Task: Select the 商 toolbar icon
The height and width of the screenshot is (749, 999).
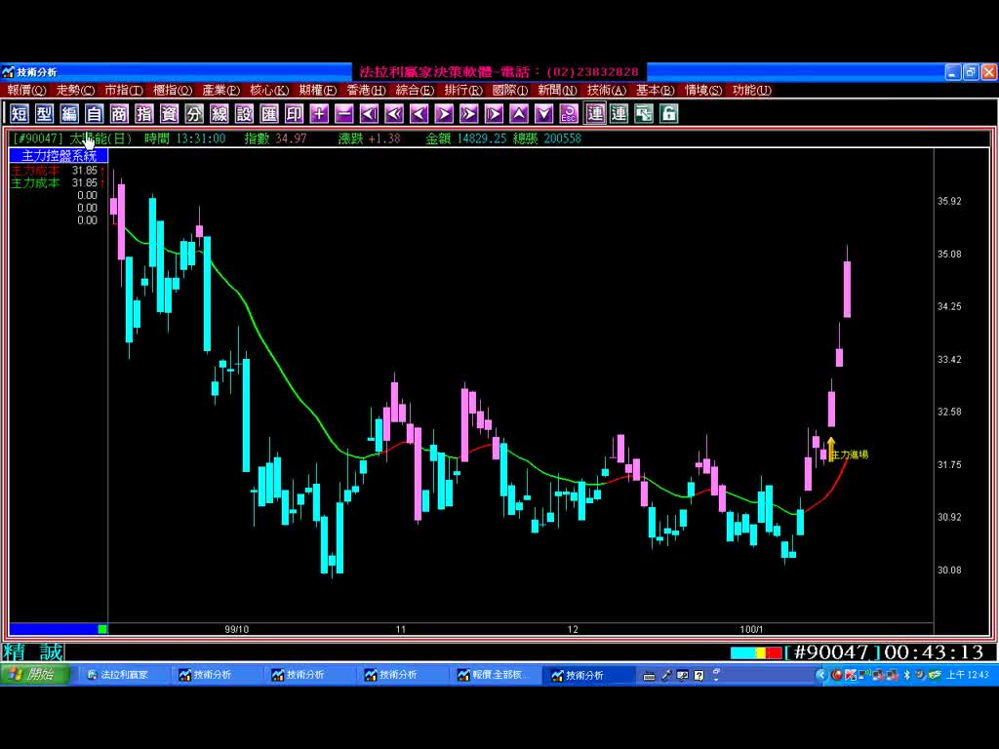Action: coord(119,114)
